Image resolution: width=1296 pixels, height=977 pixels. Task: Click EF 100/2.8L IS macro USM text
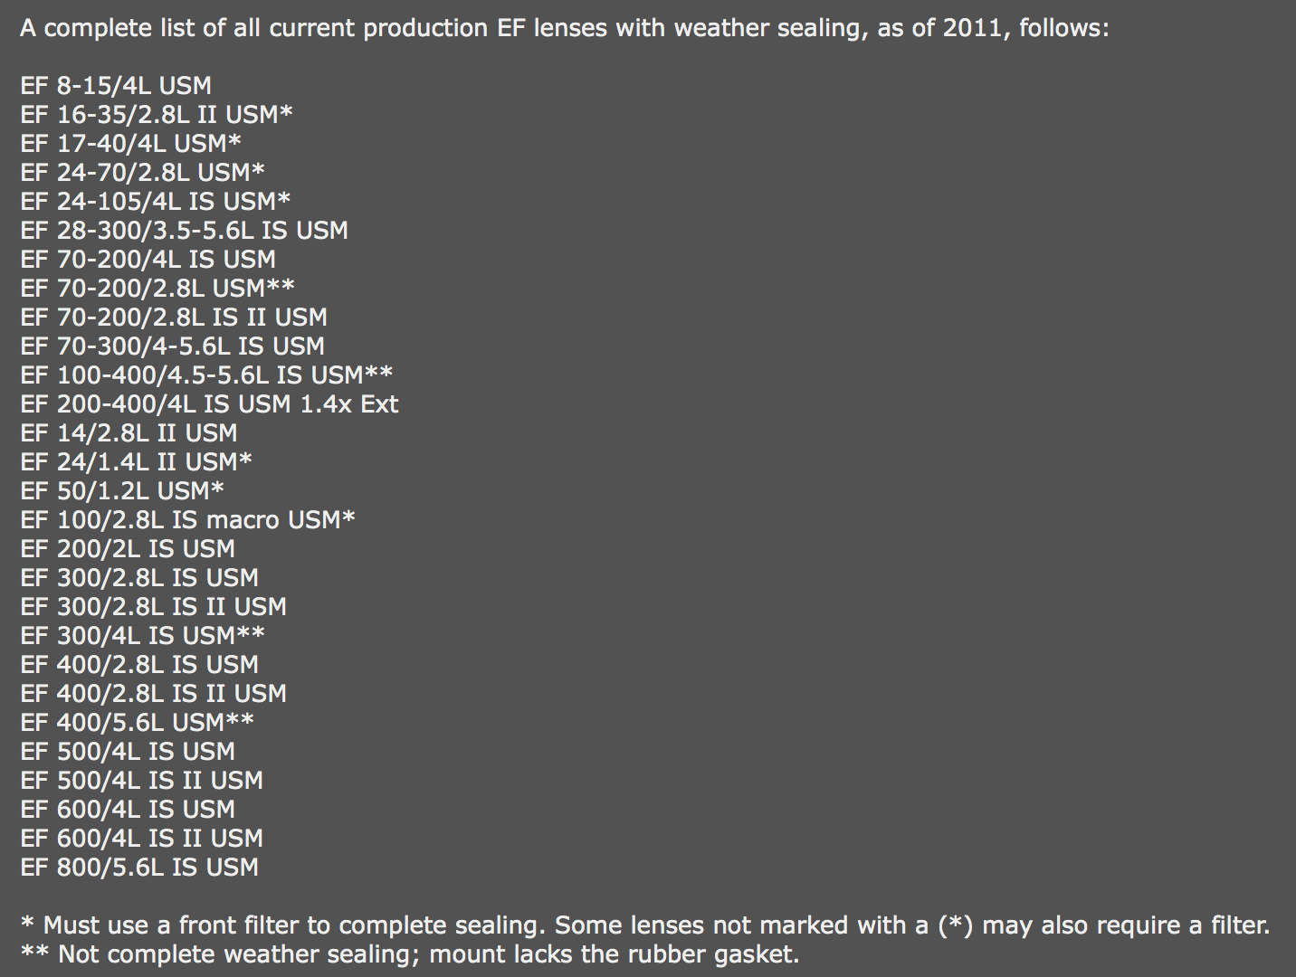[187, 520]
